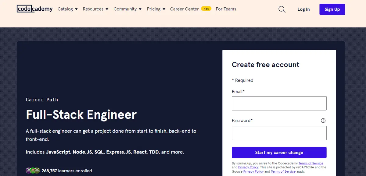This screenshot has height=176, width=366.
Task: Click the 268,757 learners enrolled text
Action: pos(67,171)
